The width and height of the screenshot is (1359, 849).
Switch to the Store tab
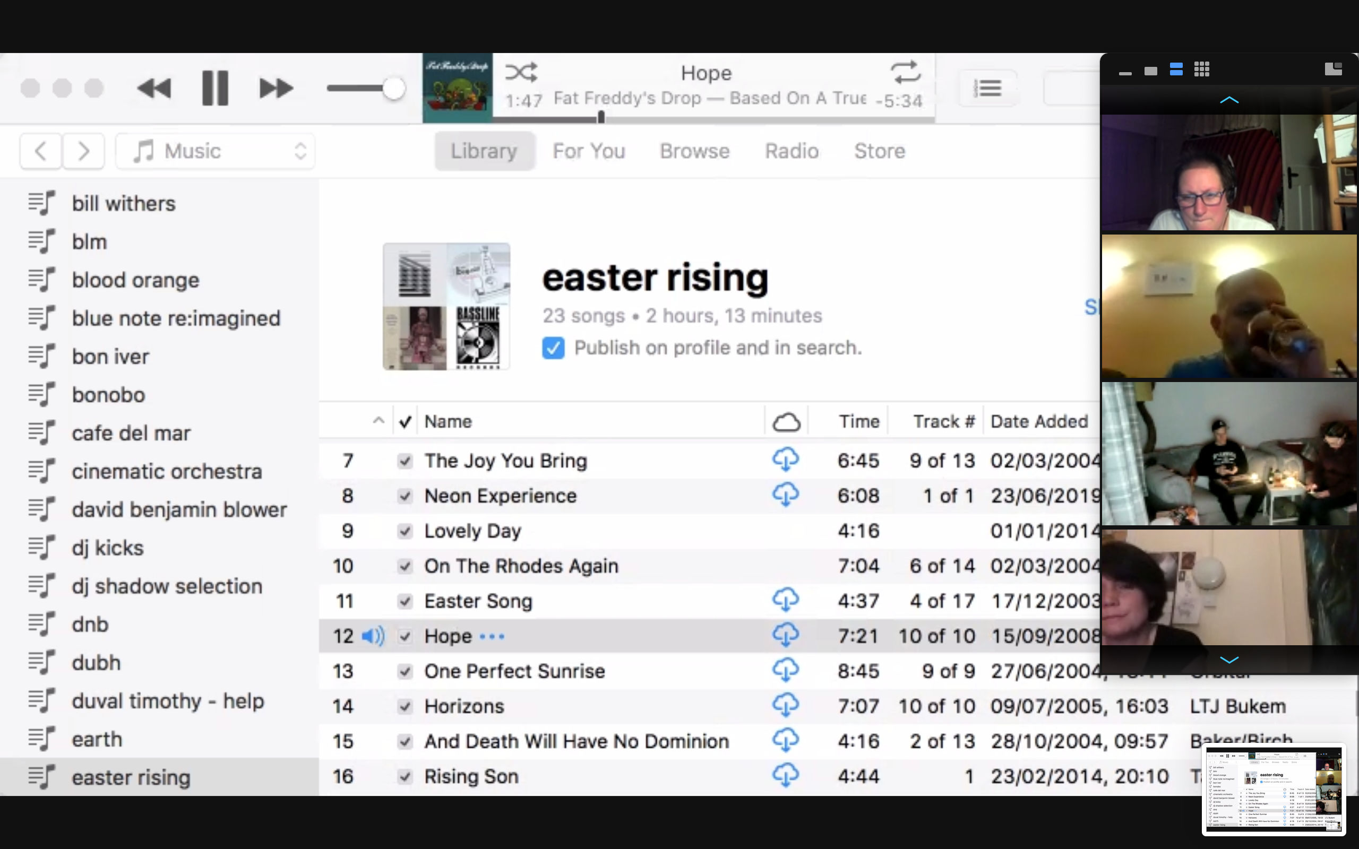(x=880, y=151)
